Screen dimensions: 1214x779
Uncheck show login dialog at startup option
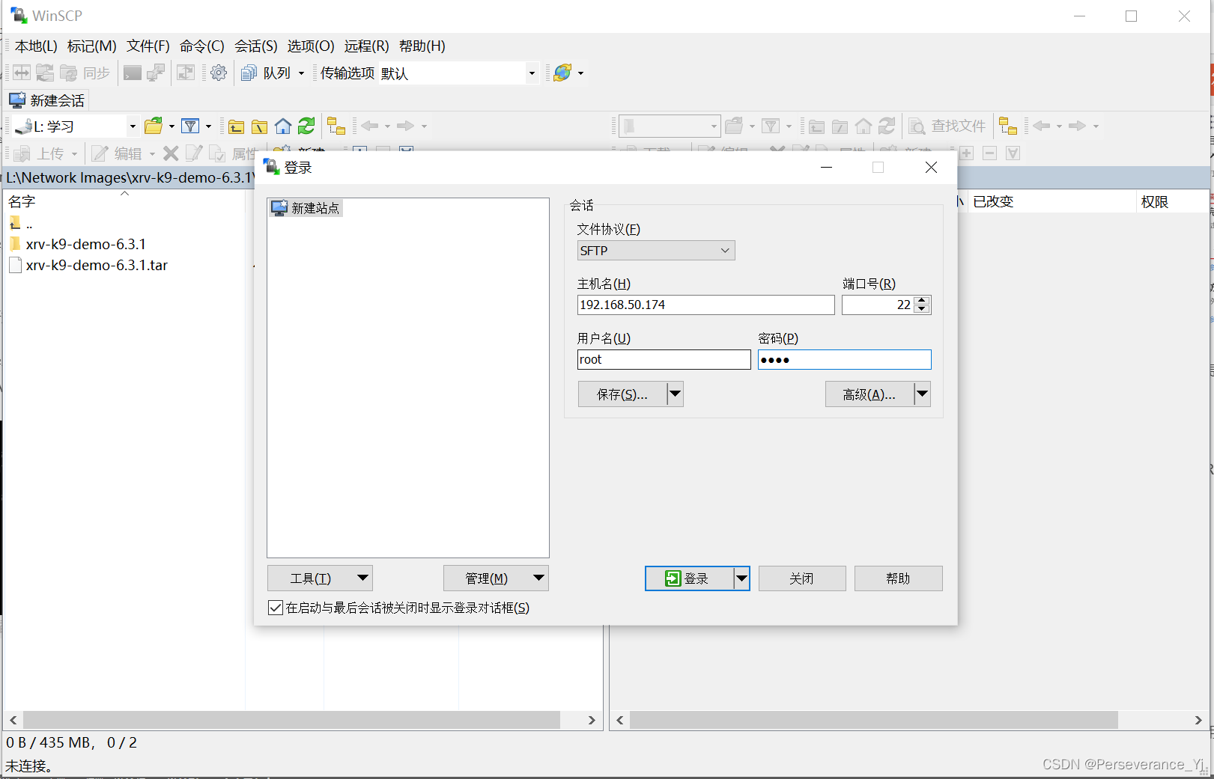[x=276, y=607]
